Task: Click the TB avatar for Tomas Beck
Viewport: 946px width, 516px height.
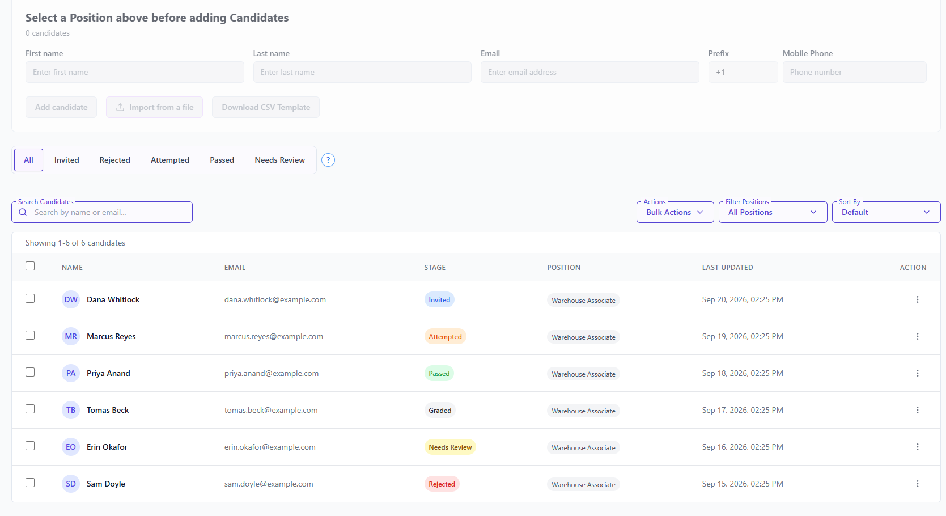Action: tap(71, 410)
